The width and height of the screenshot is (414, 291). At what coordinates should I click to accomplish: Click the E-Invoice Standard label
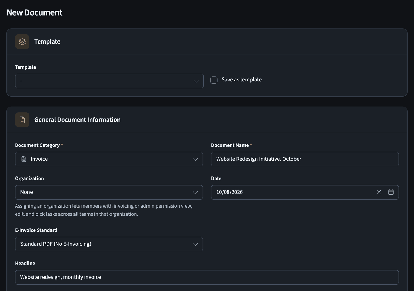(36, 230)
